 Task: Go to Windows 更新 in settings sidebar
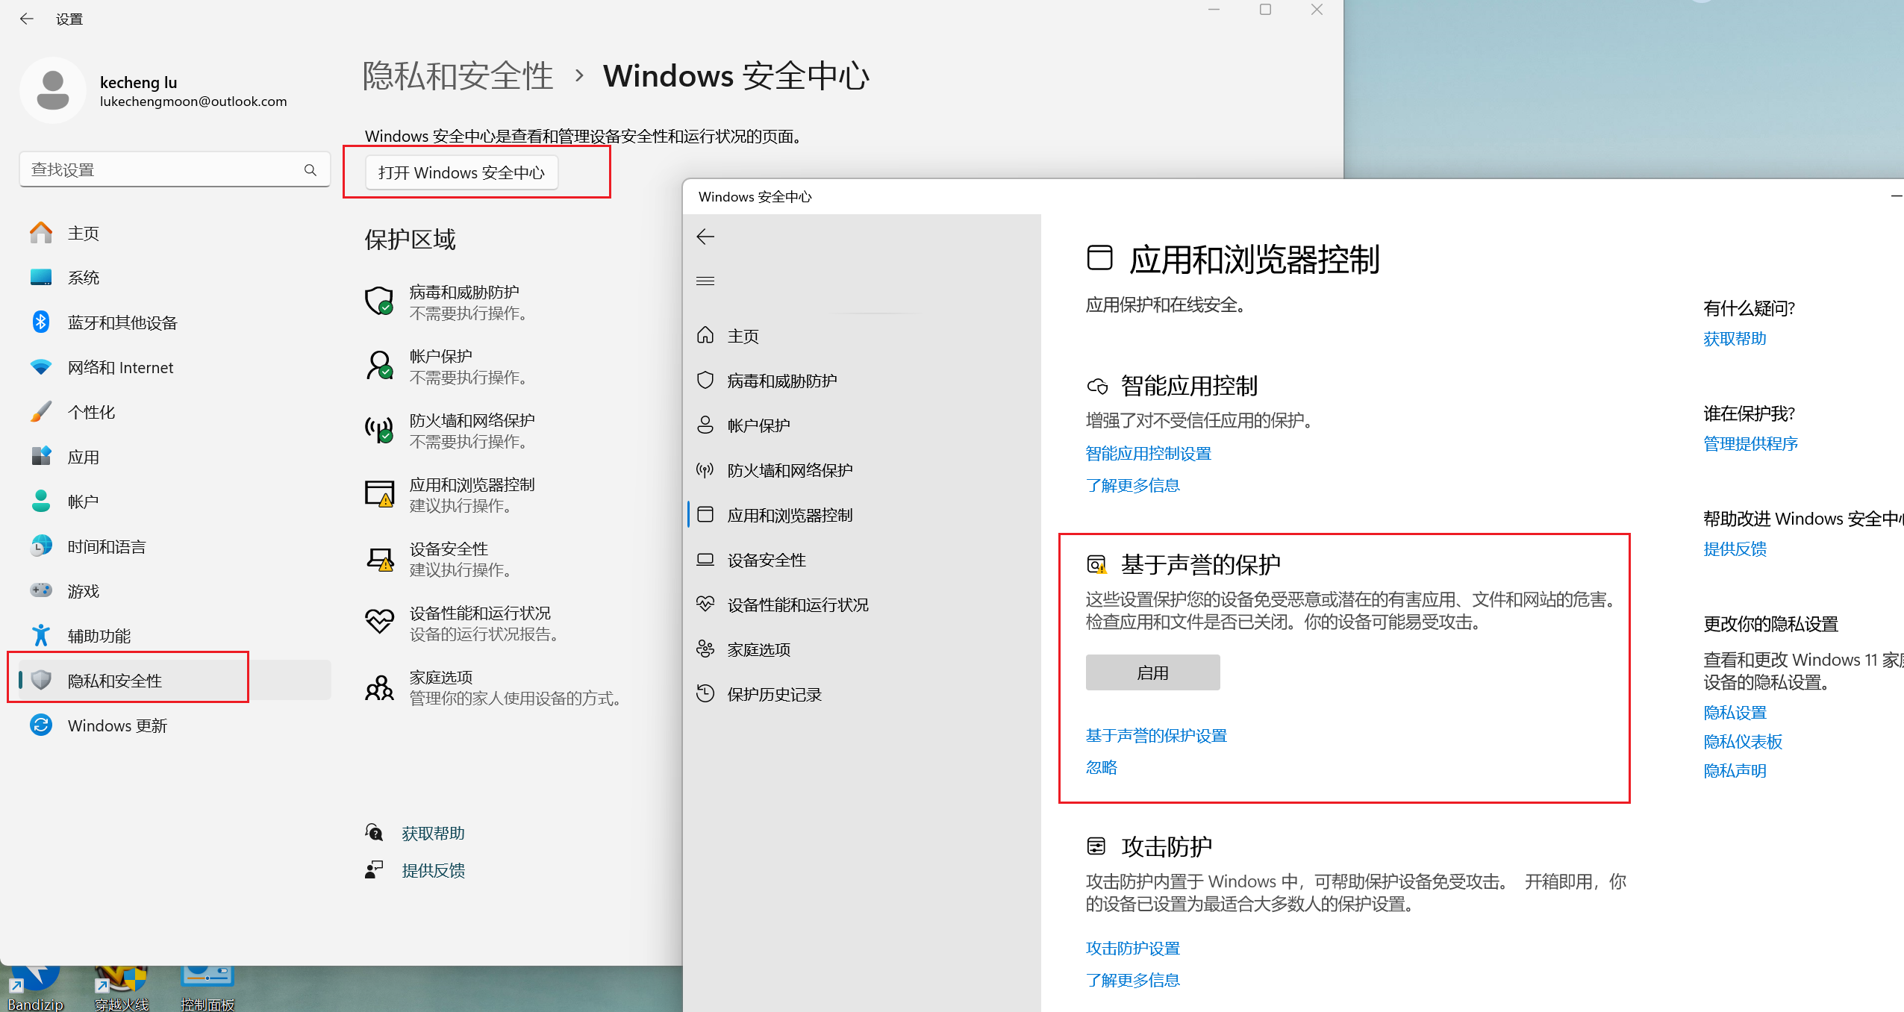click(x=116, y=725)
